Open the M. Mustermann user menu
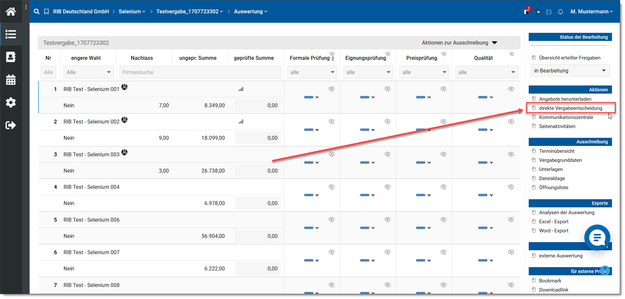This screenshot has height=299, width=625. 591,11
